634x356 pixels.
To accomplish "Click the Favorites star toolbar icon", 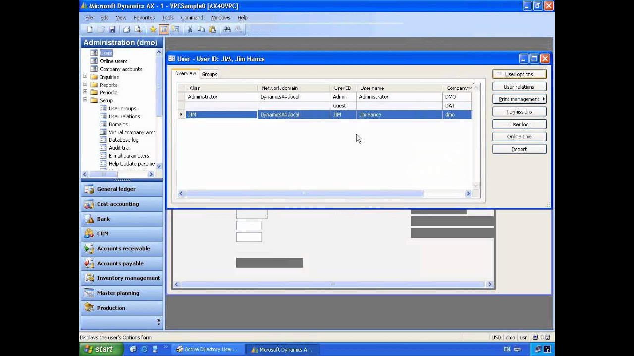I will 153,29.
